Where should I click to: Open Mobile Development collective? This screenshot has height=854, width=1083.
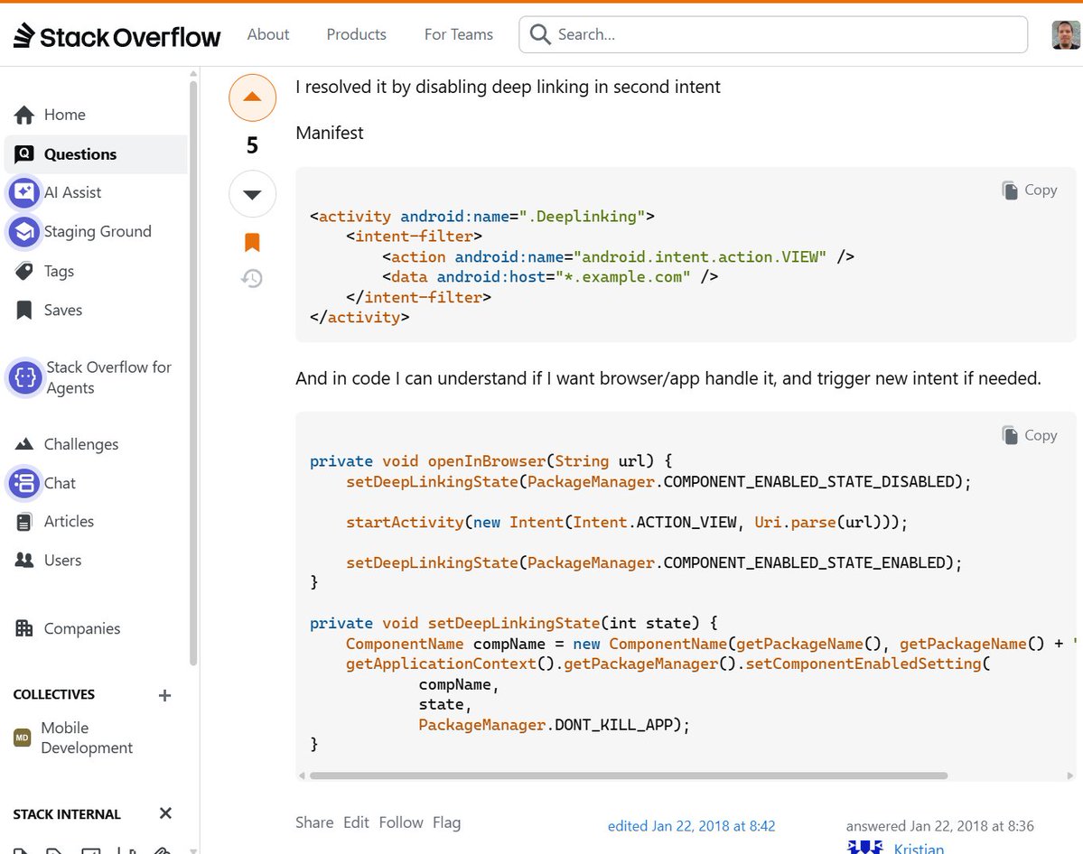tap(87, 738)
